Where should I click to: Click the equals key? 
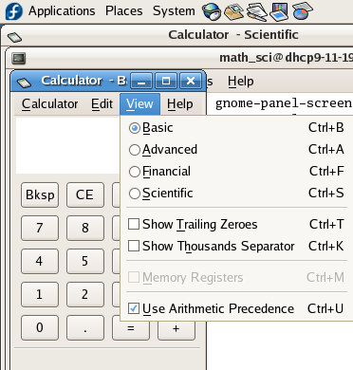[131, 330]
